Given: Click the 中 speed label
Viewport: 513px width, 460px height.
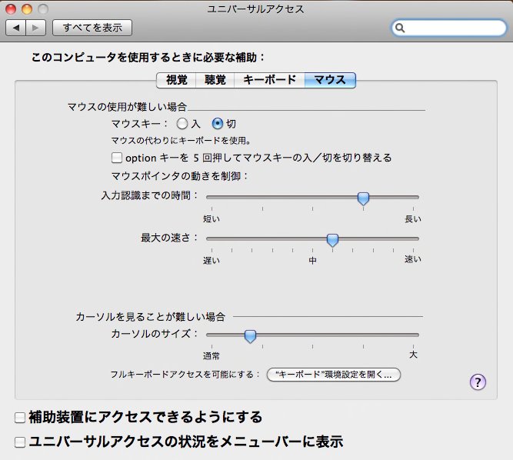Looking at the screenshot, I should (x=313, y=261).
